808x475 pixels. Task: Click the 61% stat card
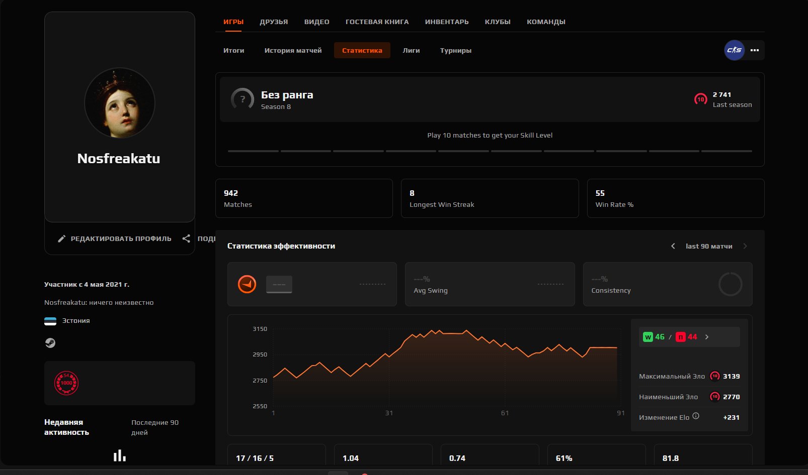(x=597, y=454)
